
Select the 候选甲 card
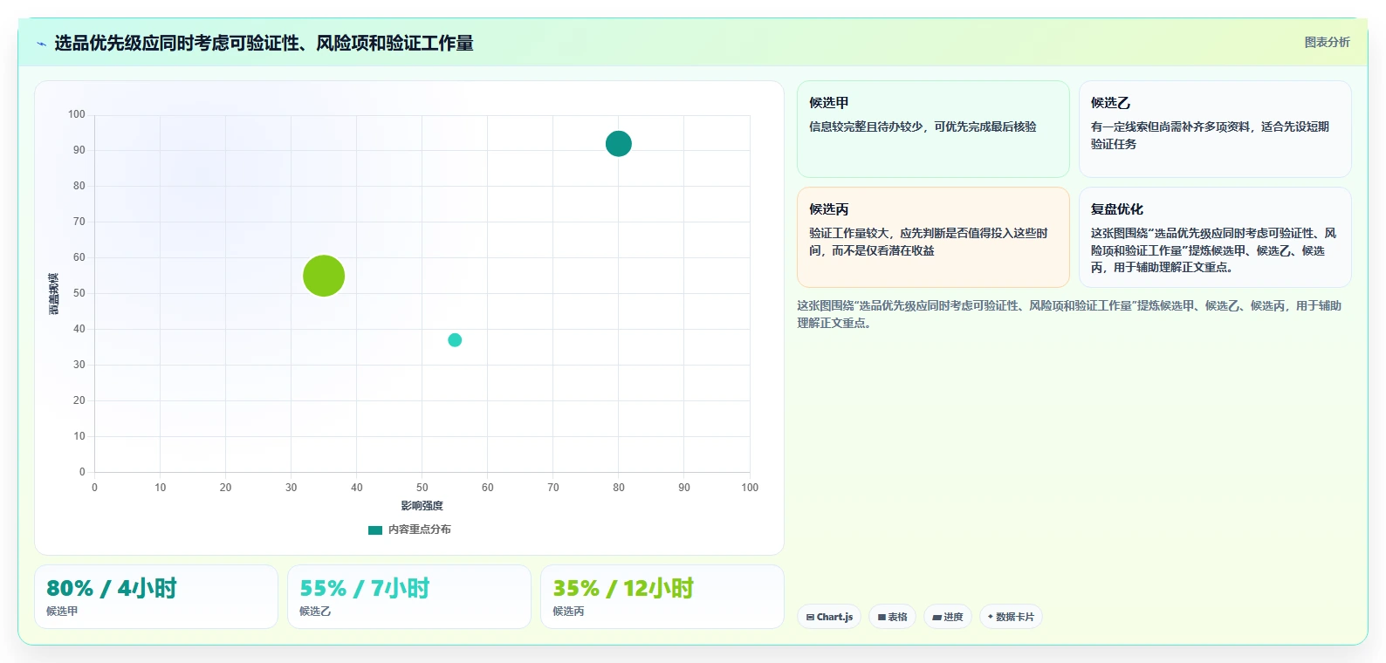[x=933, y=129]
